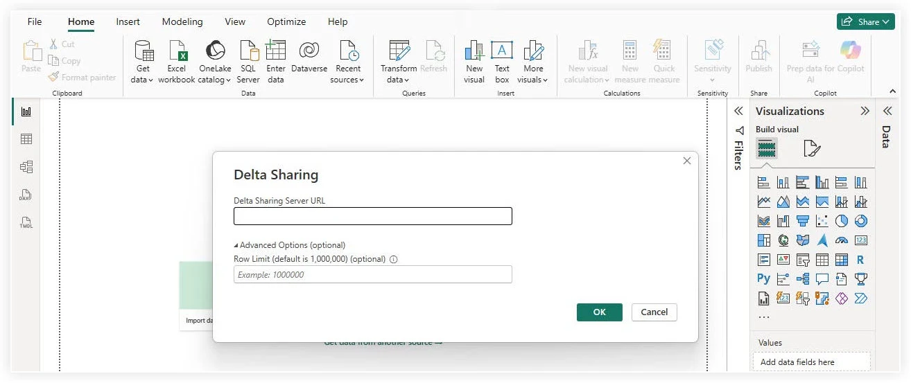Collapse the ribbon with the chevron

pyautogui.click(x=893, y=91)
